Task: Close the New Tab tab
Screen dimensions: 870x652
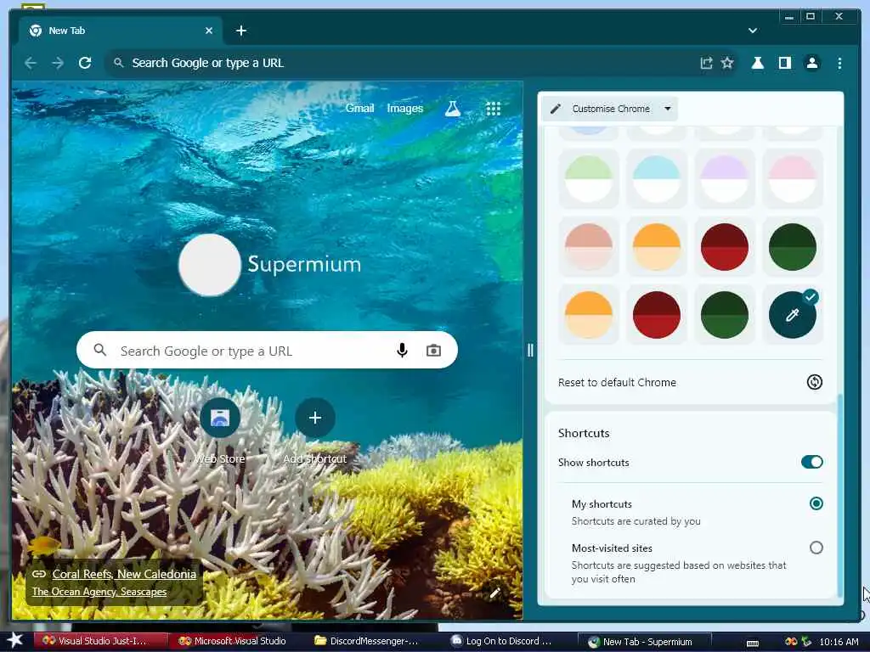Action: pos(209,31)
